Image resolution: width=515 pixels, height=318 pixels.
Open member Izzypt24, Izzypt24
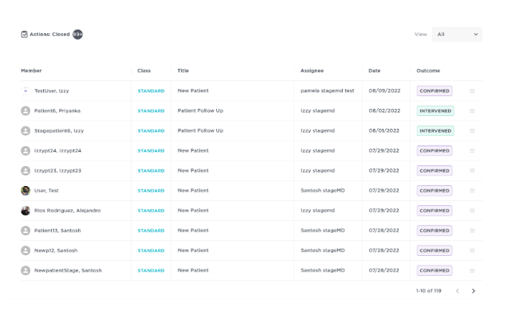[x=57, y=150]
